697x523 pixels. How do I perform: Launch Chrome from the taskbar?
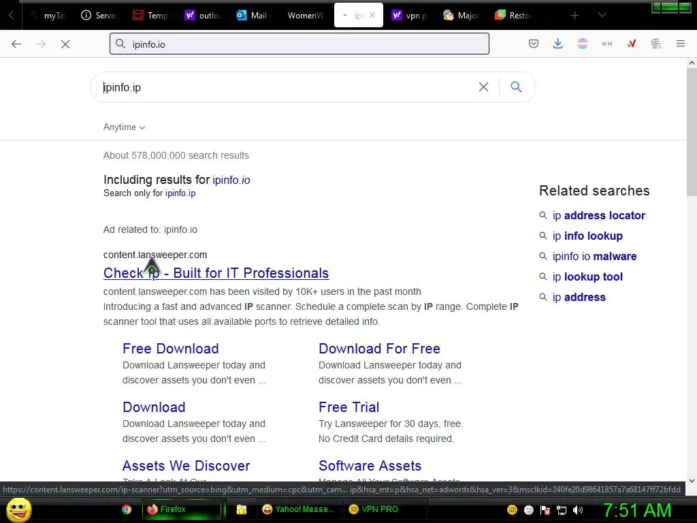(127, 509)
